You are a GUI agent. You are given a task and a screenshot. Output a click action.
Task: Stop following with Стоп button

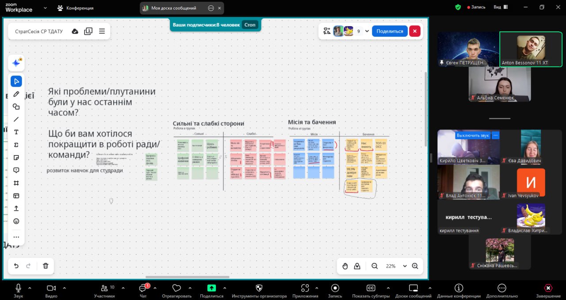250,25
